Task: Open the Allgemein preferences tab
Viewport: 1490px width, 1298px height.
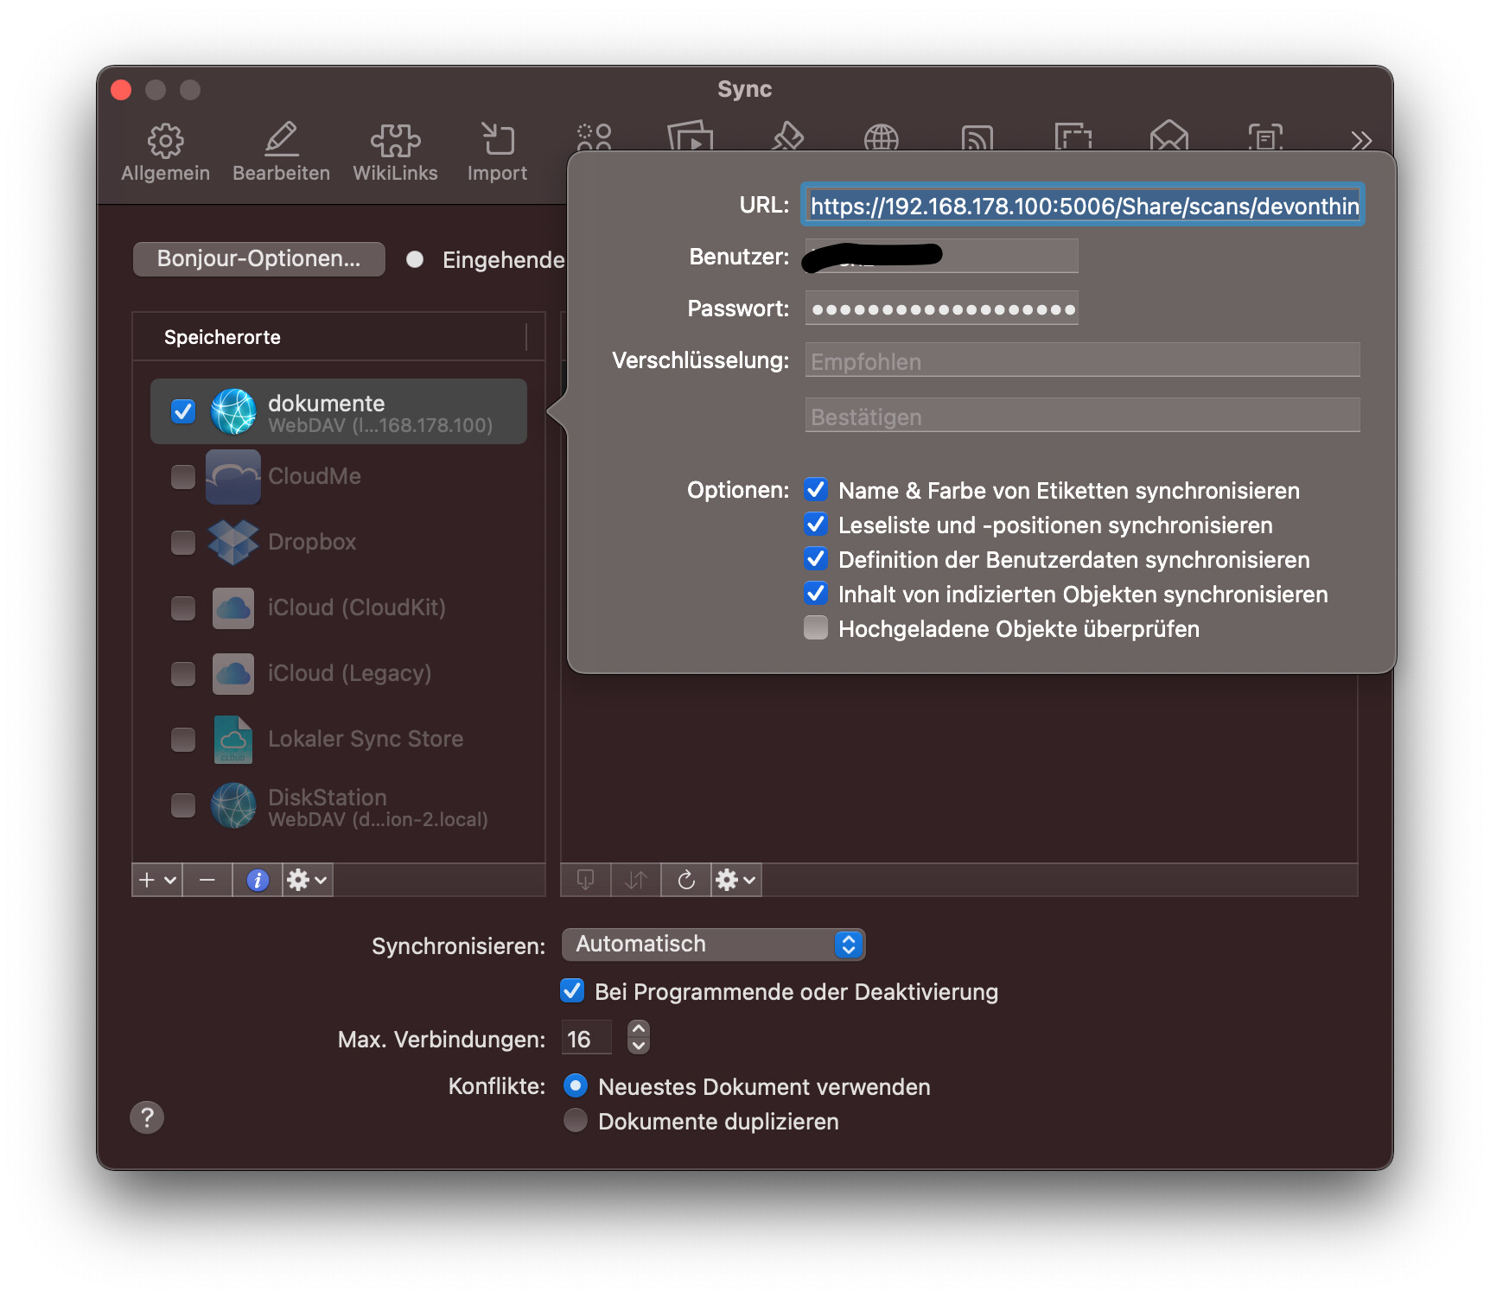Action: click(165, 153)
